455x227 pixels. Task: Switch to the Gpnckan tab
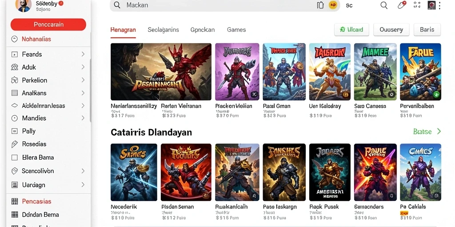click(203, 30)
